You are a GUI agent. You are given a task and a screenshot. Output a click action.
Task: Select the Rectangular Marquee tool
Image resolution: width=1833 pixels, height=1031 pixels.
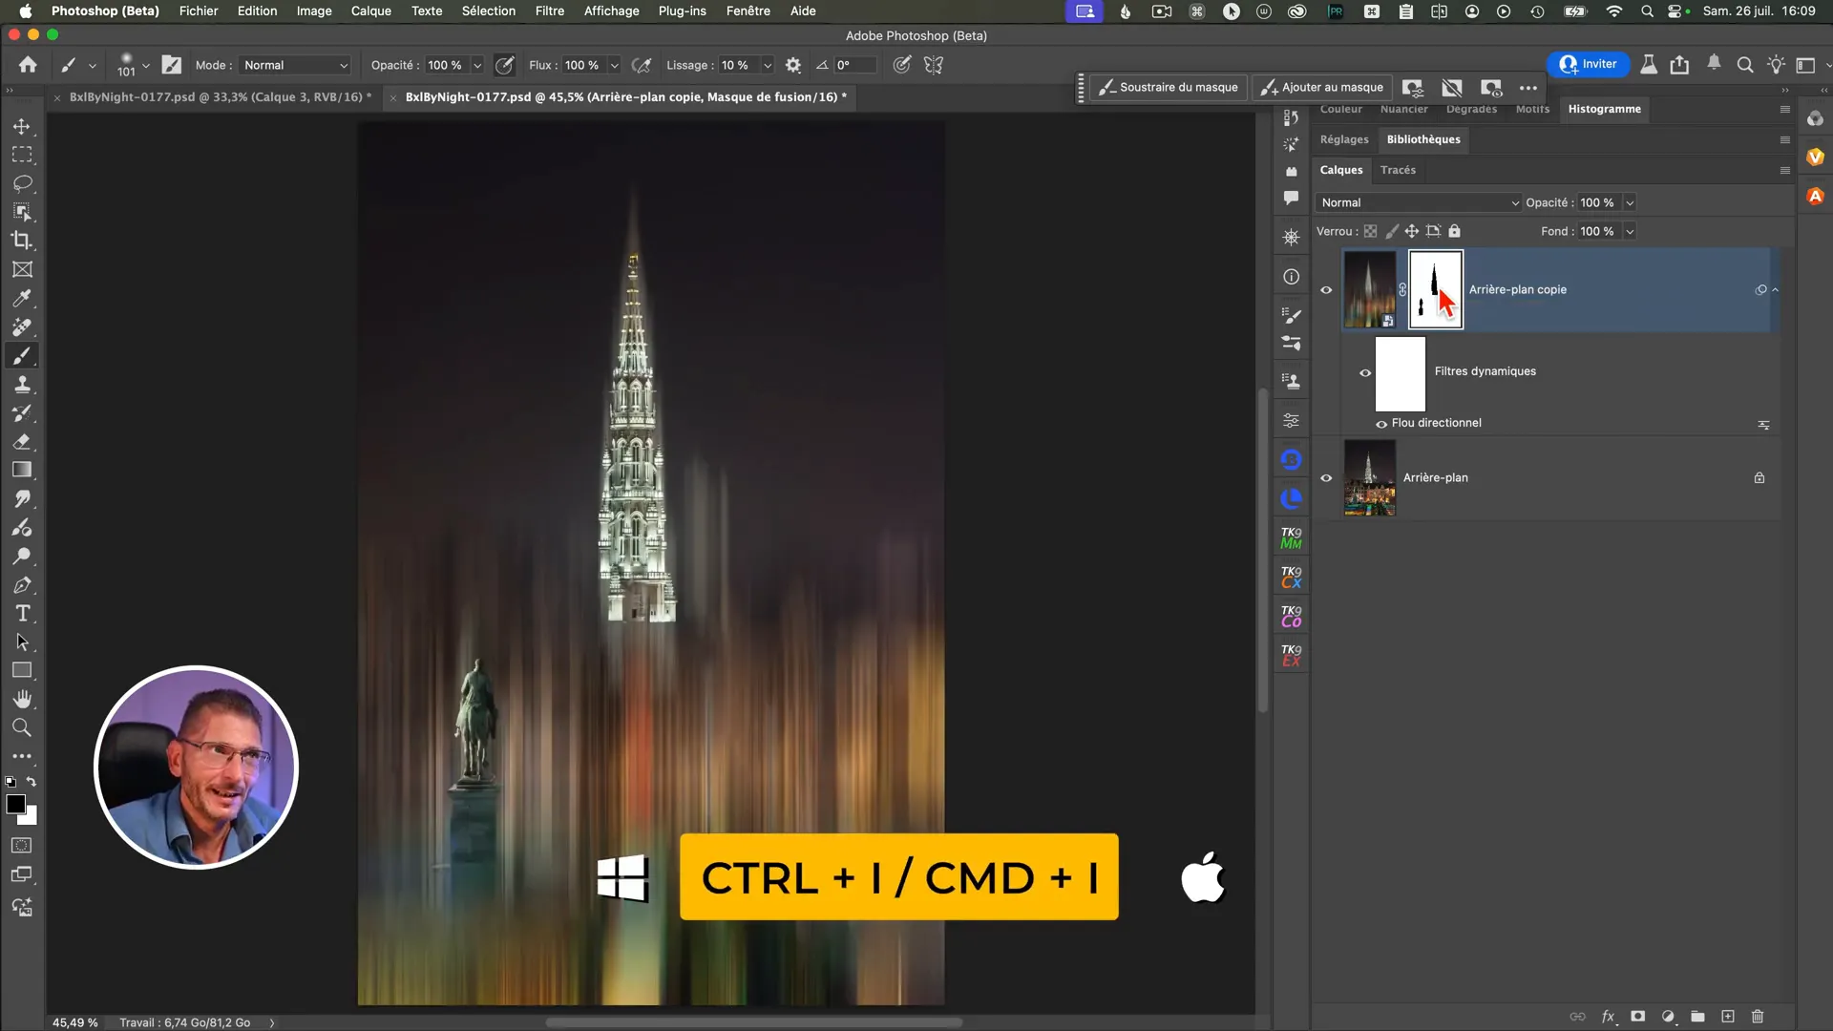[x=22, y=155]
